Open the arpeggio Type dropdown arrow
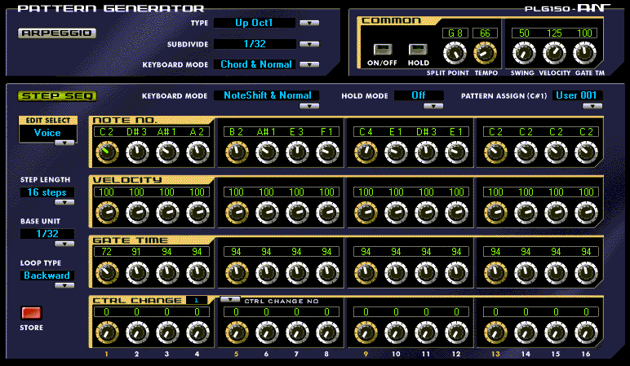Image resolution: width=630 pixels, height=366 pixels. 309,23
